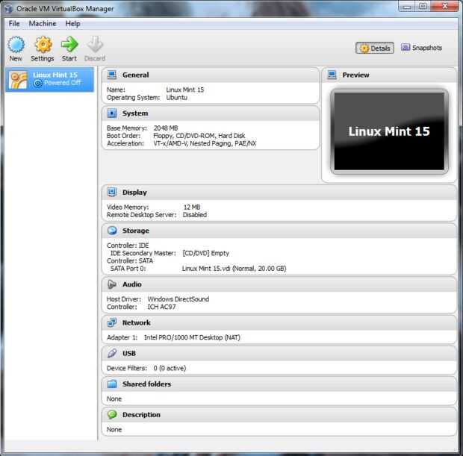The image size is (463, 456).
Task: Click the '2048 MB' base memory value
Action: (166, 128)
